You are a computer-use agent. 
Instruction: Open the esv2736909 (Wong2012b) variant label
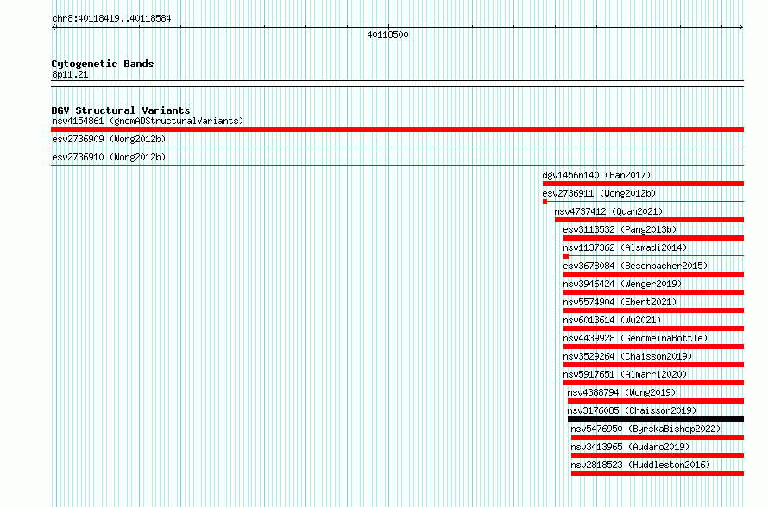109,139
